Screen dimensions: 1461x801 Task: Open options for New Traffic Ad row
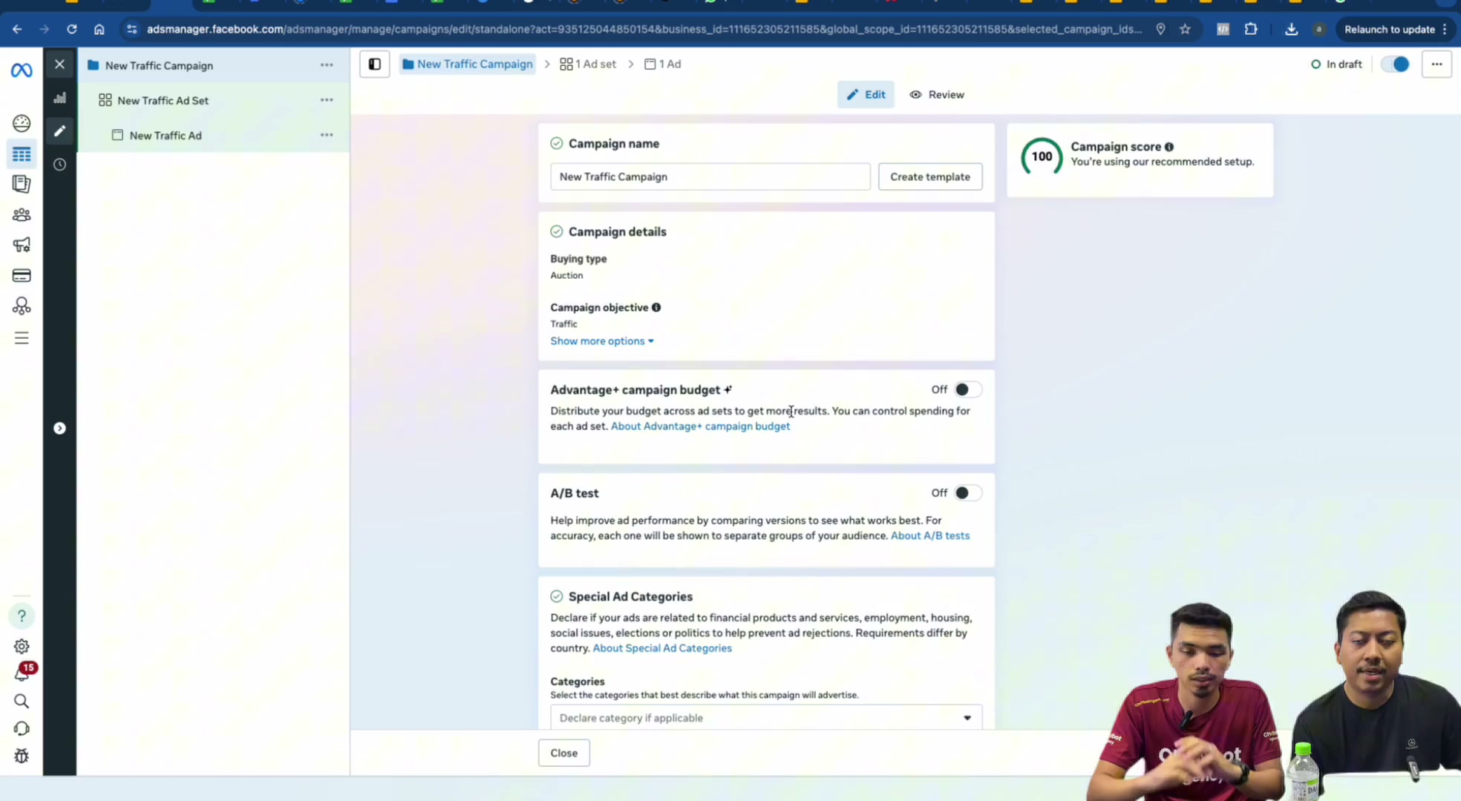327,135
